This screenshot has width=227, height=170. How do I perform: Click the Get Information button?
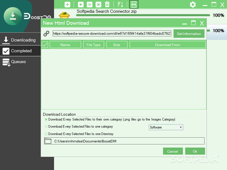click(x=189, y=34)
